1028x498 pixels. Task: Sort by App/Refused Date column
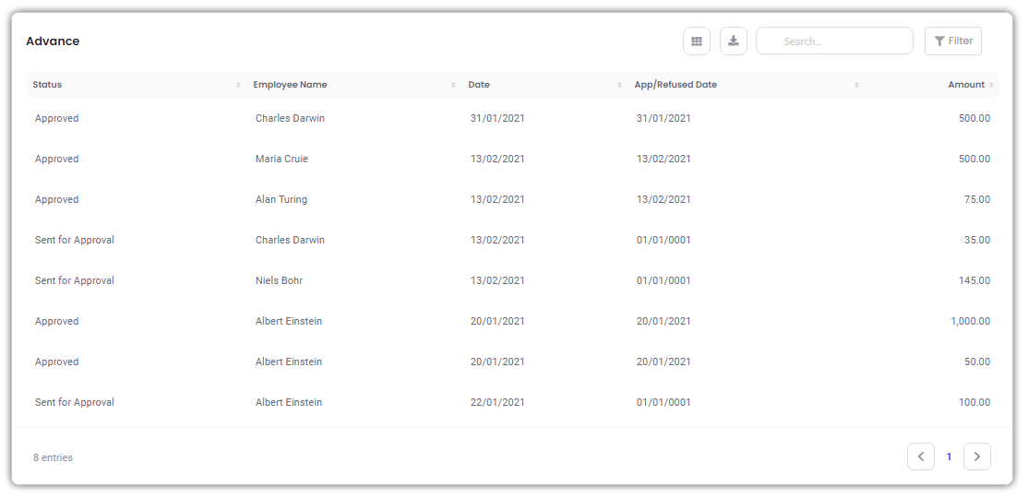click(675, 85)
